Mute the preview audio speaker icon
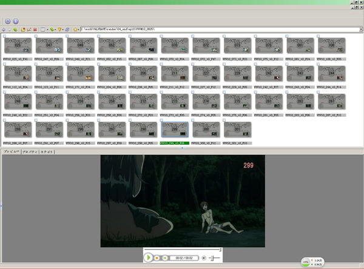Screen dimensions: 364x269 [x=204, y=258]
